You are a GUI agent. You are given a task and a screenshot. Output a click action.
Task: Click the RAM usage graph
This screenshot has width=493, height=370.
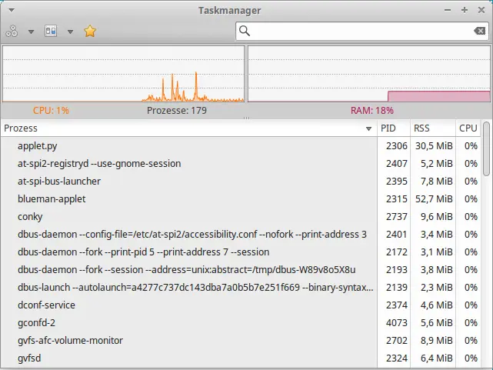point(368,74)
